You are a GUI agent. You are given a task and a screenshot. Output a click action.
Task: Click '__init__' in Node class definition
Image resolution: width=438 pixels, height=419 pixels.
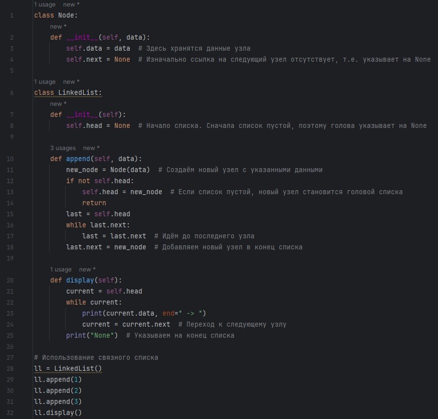click(x=82, y=38)
